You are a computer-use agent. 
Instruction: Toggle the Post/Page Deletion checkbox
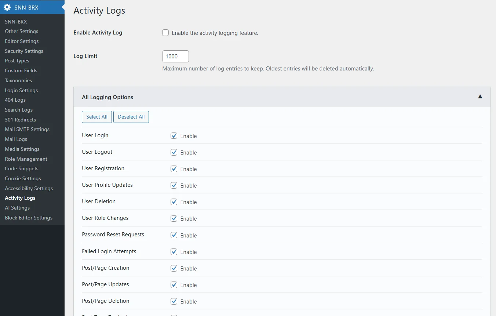[174, 301]
